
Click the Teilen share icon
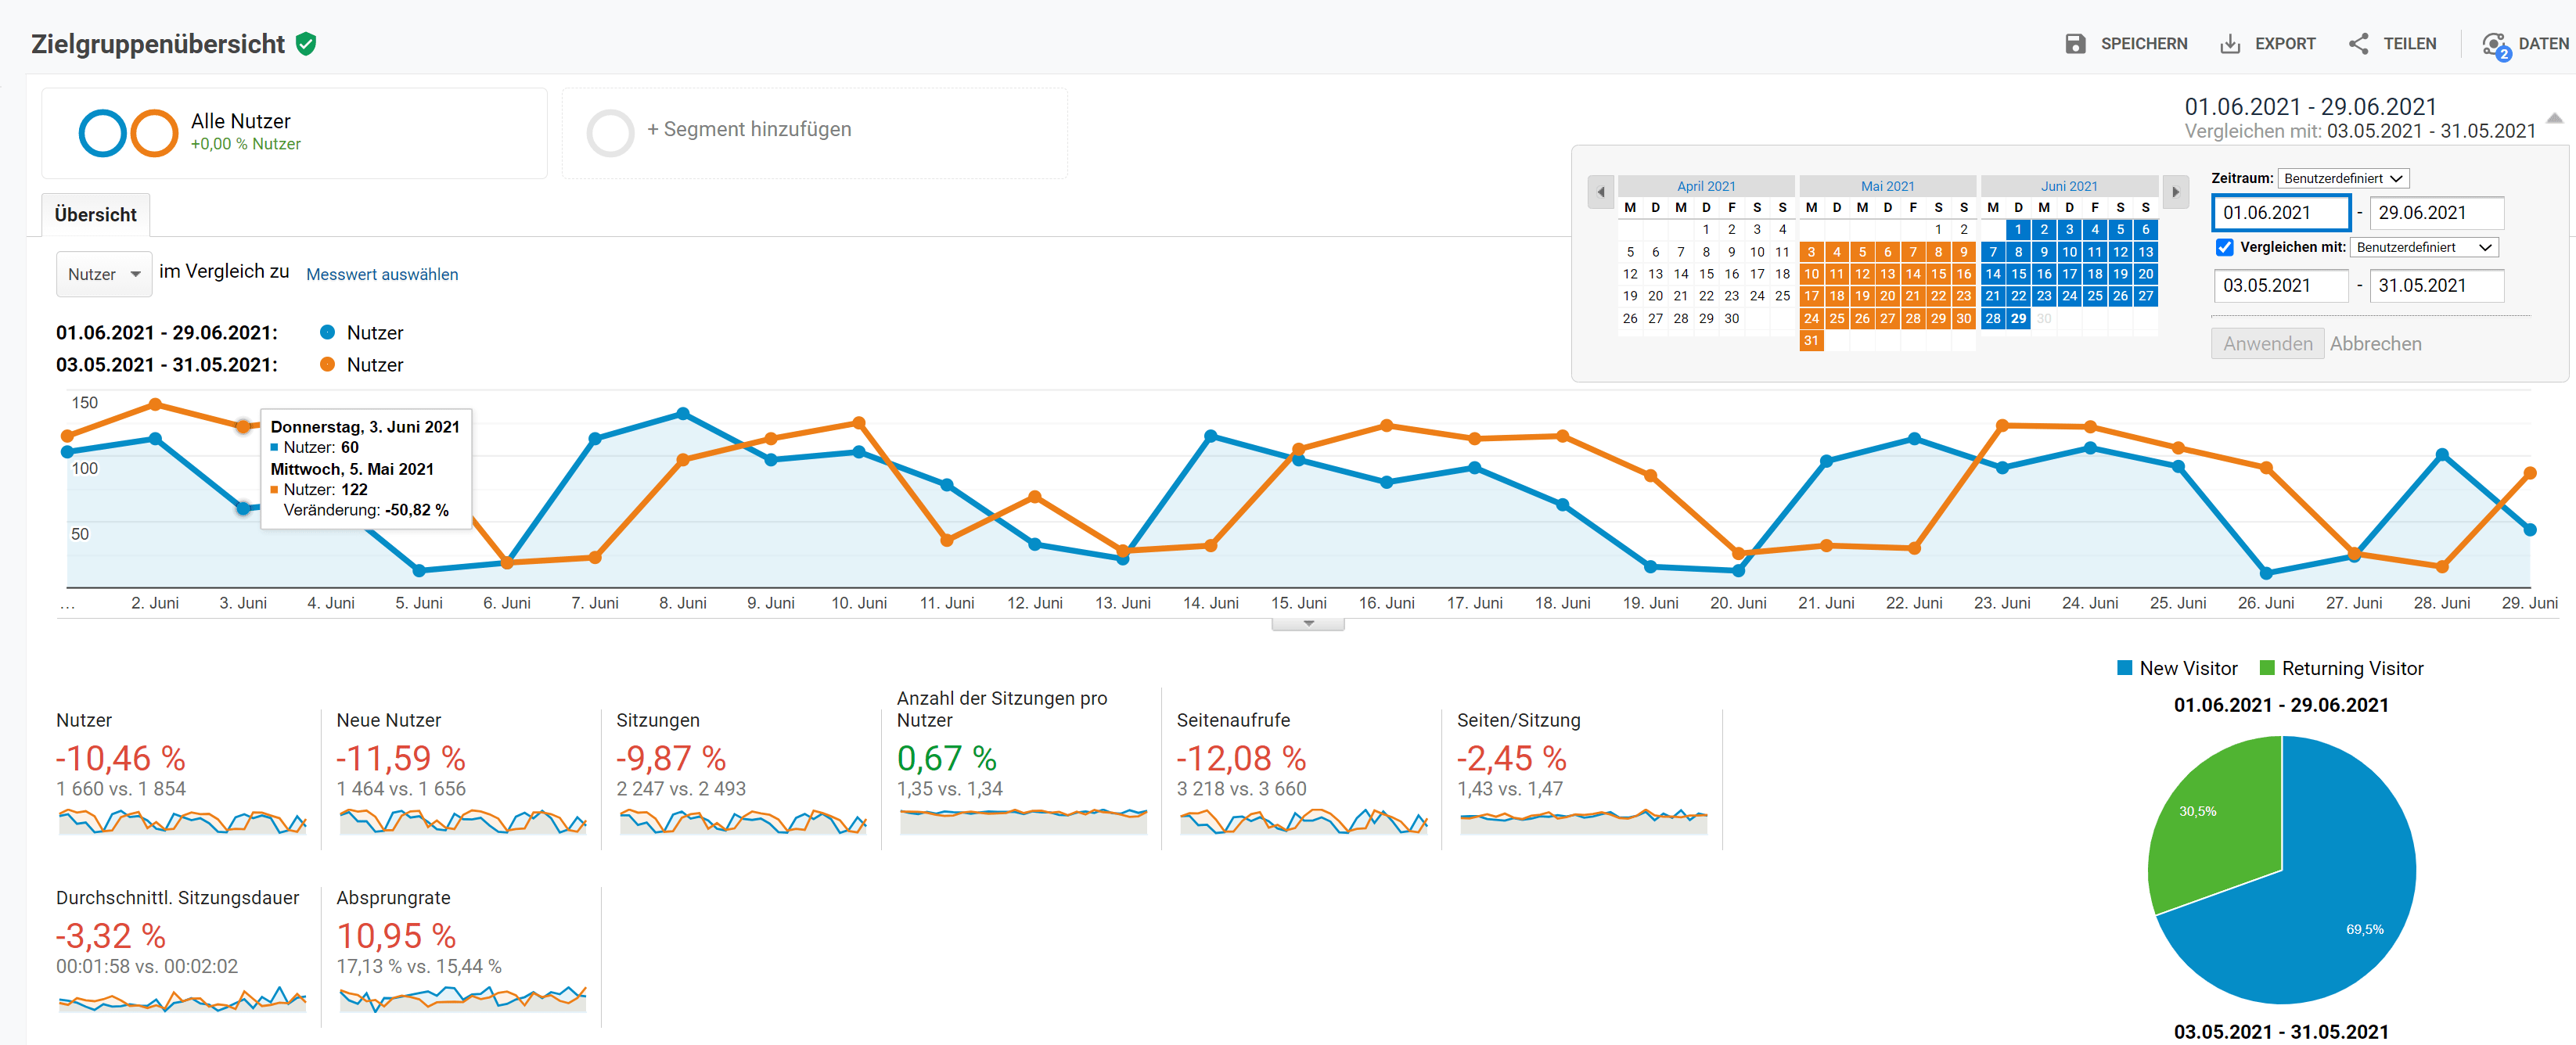pos(2358,43)
